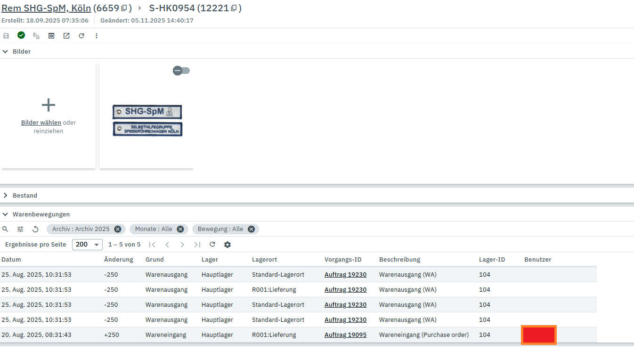Open filter settings sliders icon
The height and width of the screenshot is (351, 634).
click(x=20, y=229)
